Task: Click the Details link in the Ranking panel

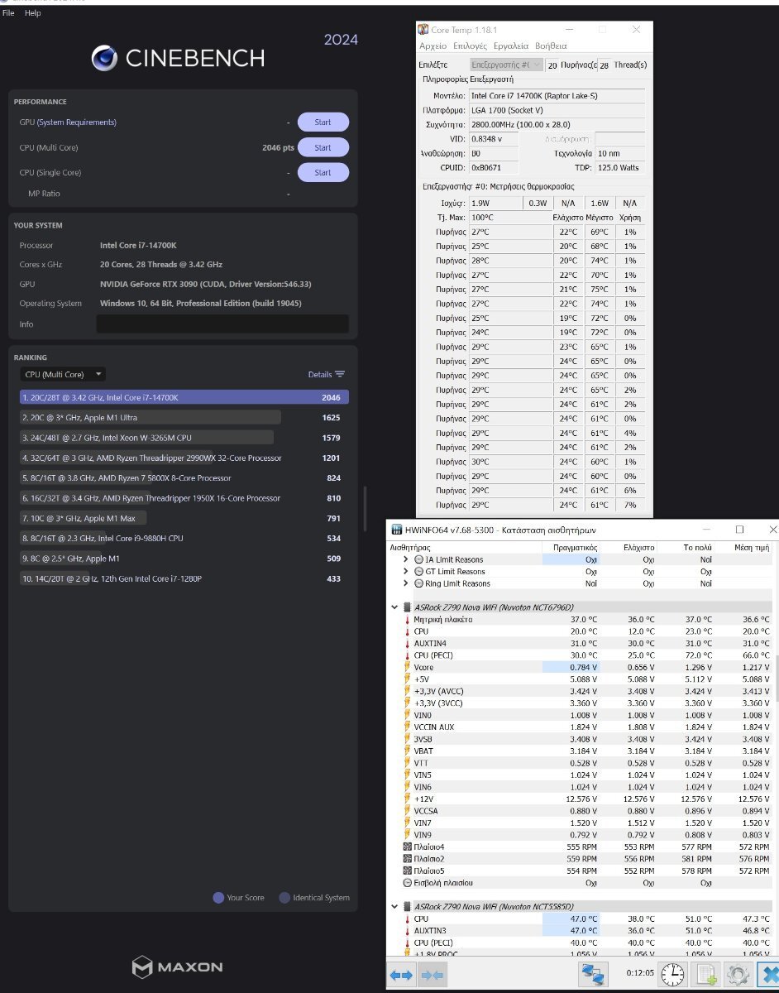Action: [320, 374]
